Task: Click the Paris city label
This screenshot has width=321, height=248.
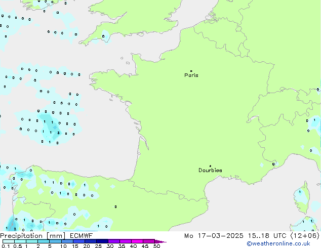Action: (191, 75)
